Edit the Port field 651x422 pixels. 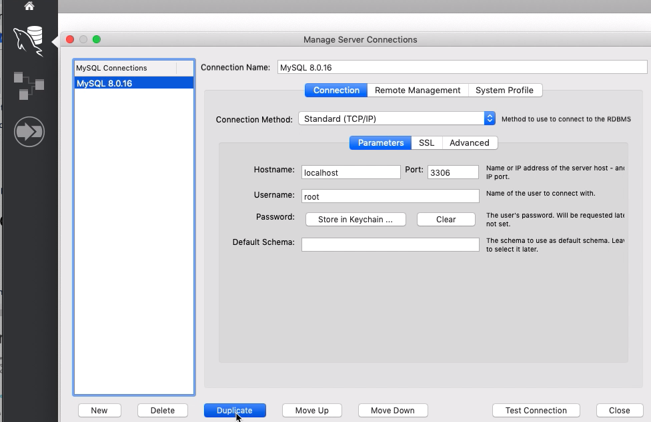point(453,172)
